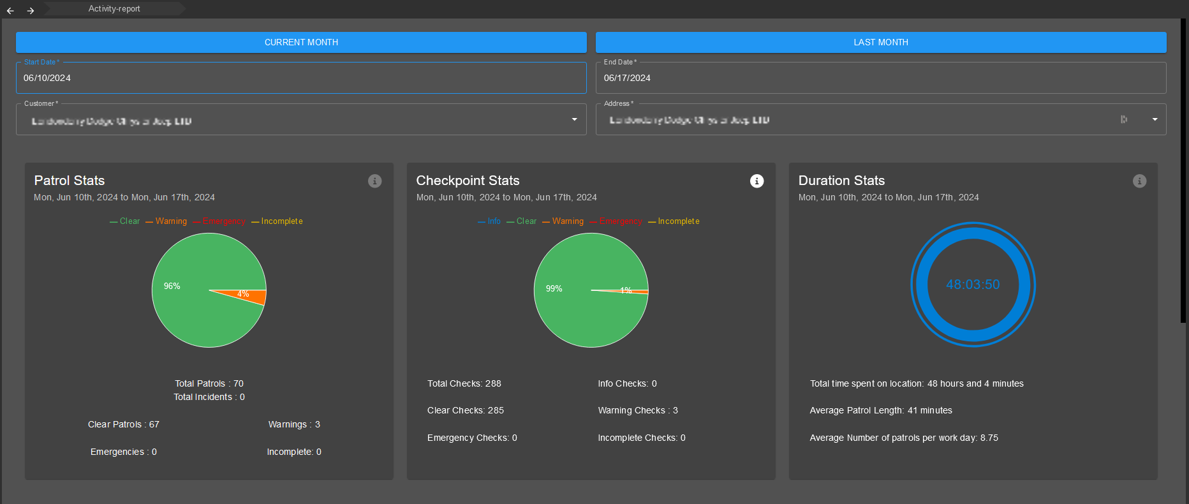This screenshot has height=504, width=1189.
Task: Expand the Customer dropdown arrow
Action: 574,120
